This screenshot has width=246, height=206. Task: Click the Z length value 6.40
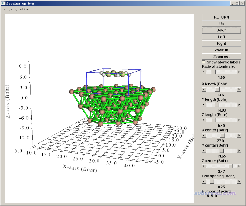(221, 126)
